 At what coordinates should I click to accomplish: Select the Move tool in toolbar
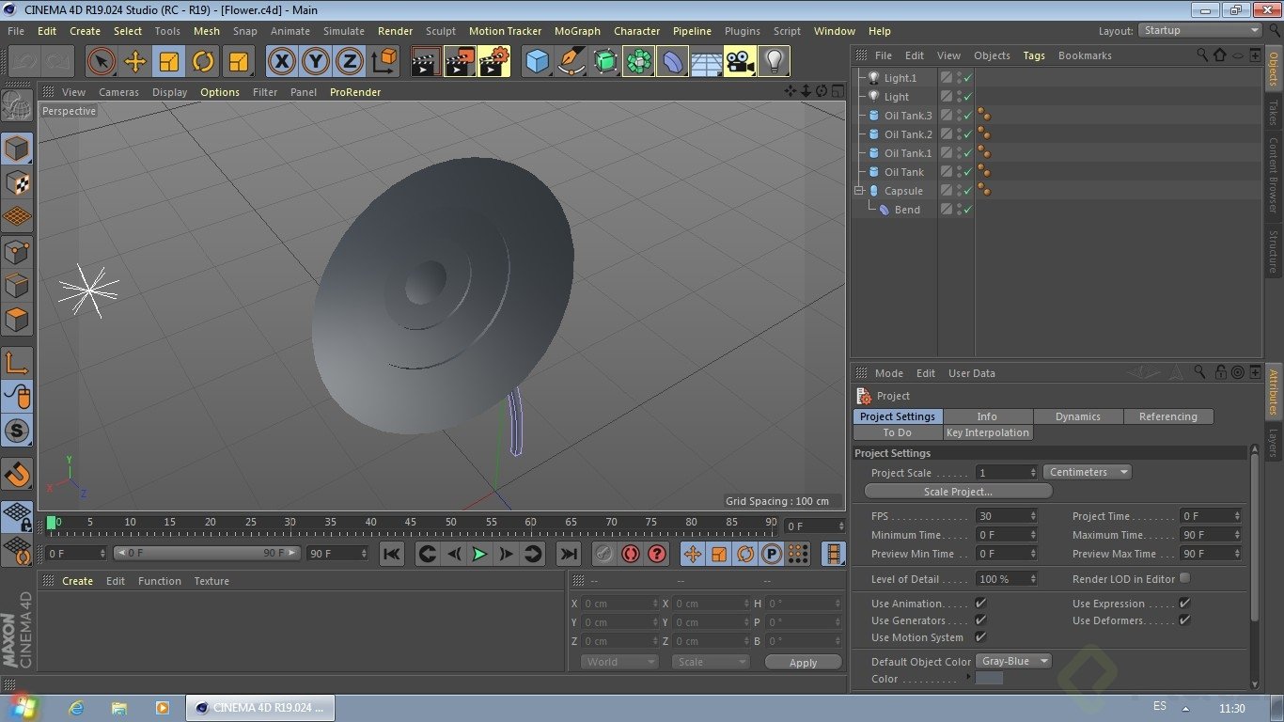[x=135, y=62]
